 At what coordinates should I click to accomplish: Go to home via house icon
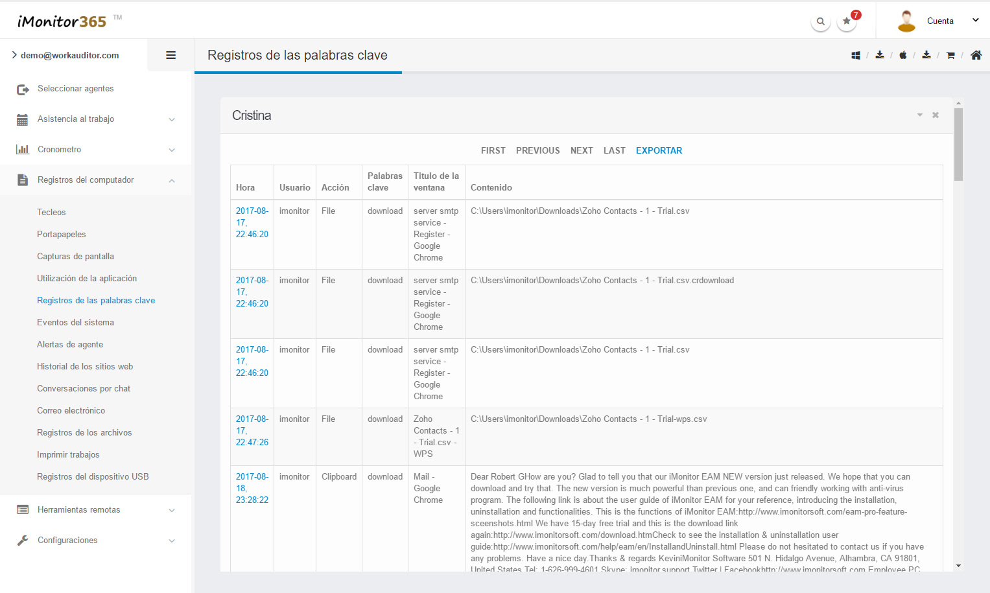[x=976, y=55]
